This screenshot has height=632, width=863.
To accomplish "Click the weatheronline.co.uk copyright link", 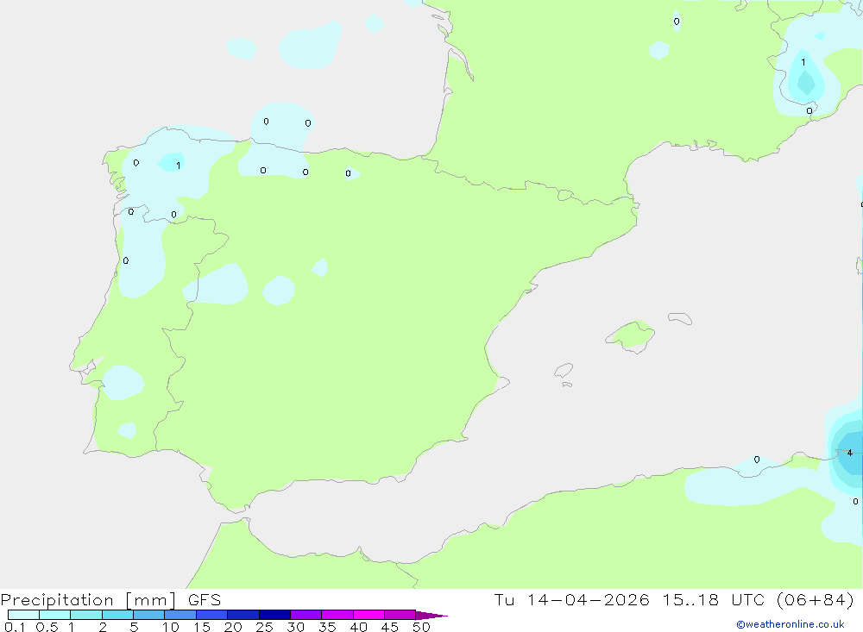I will click(x=790, y=624).
